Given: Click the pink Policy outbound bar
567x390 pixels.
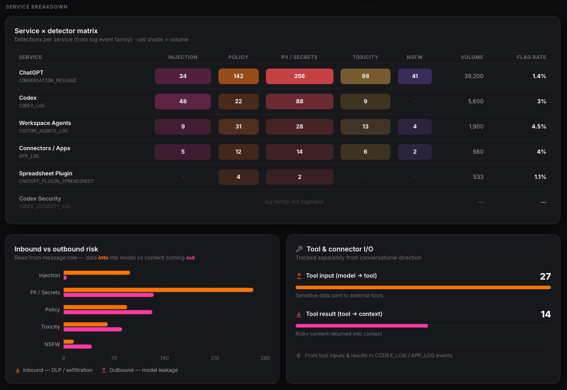Looking at the screenshot, I should 108,312.
